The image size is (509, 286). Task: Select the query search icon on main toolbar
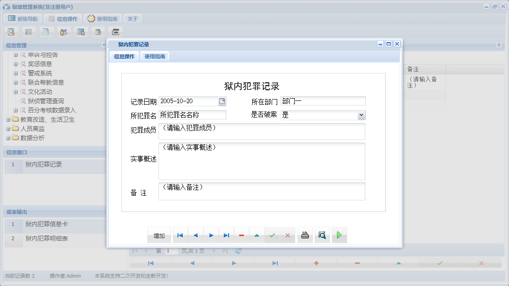coord(11,32)
